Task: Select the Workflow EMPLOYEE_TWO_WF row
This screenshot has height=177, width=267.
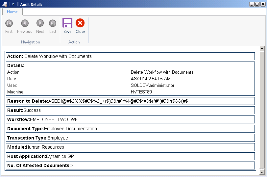Action: pyautogui.click(x=130, y=119)
